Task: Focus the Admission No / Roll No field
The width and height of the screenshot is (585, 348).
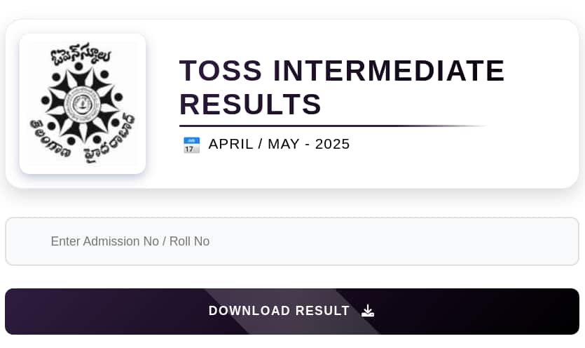Action: tap(292, 241)
